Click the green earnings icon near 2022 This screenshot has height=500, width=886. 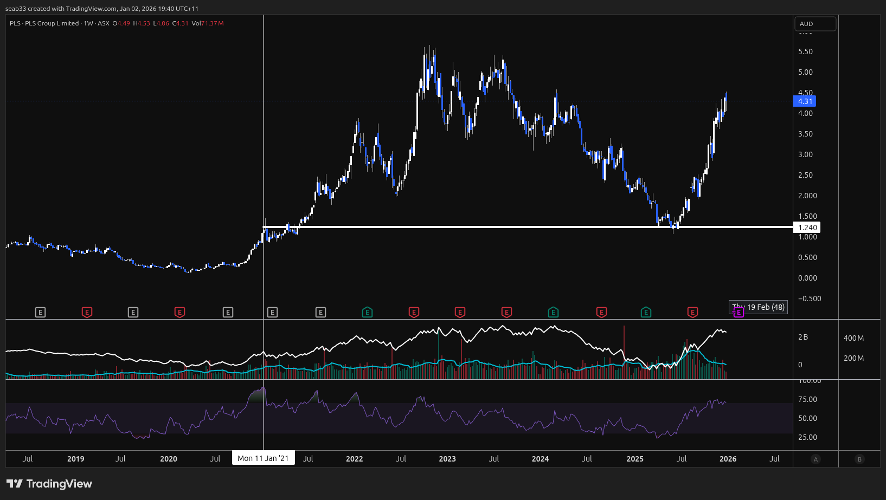[x=367, y=312]
